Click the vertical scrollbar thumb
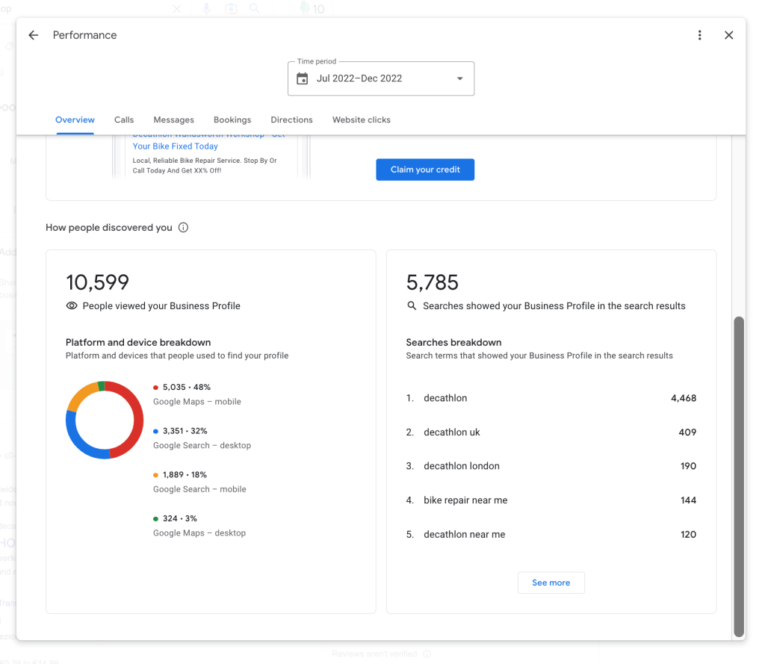The image size is (765, 664). pos(739,477)
